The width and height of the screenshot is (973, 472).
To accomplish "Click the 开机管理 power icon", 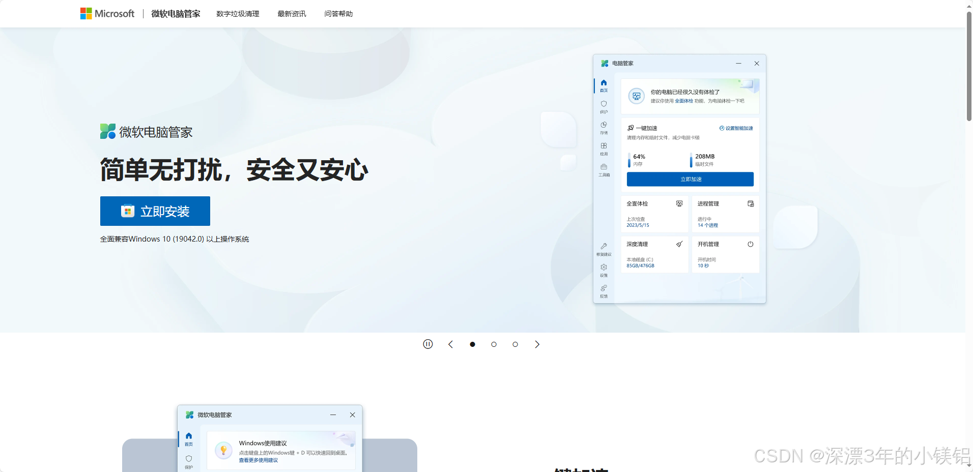I will tap(751, 244).
